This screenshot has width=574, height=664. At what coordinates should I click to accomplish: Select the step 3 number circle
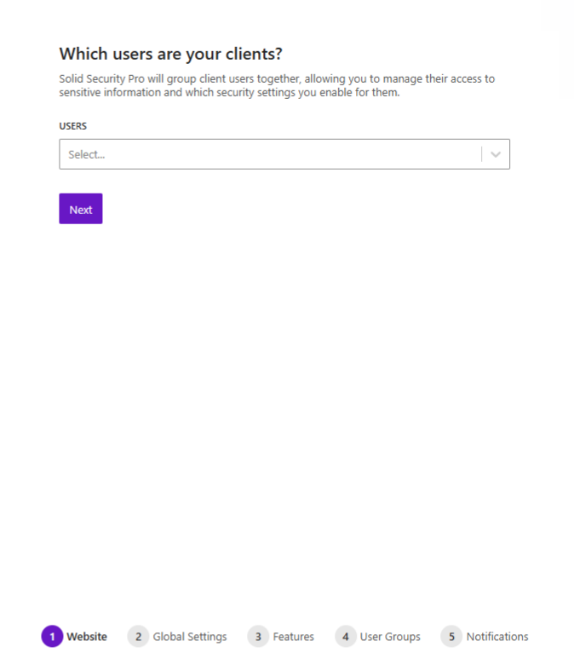click(258, 637)
